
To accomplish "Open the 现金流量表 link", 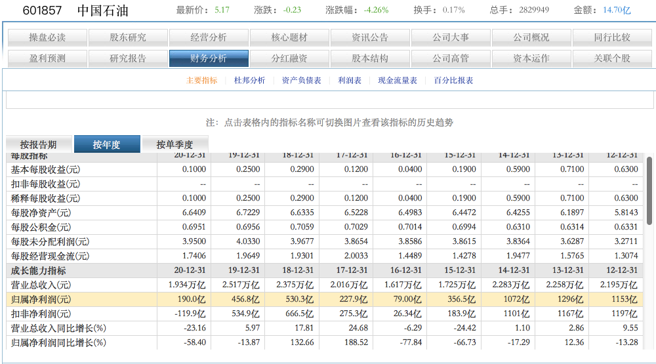I will (398, 80).
